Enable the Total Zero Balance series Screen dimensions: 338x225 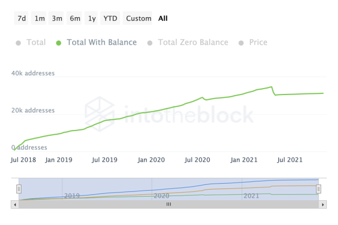pos(188,42)
